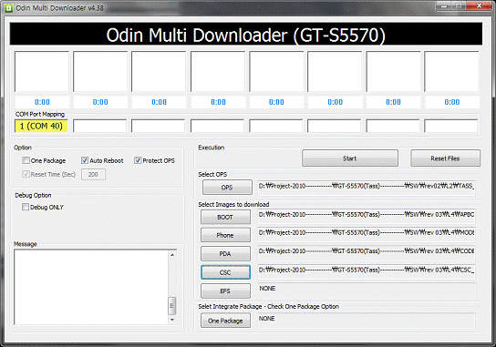Image resolution: width=496 pixels, height=347 pixels.
Task: Click the Message box scrollbar thumb
Action: coord(172,305)
